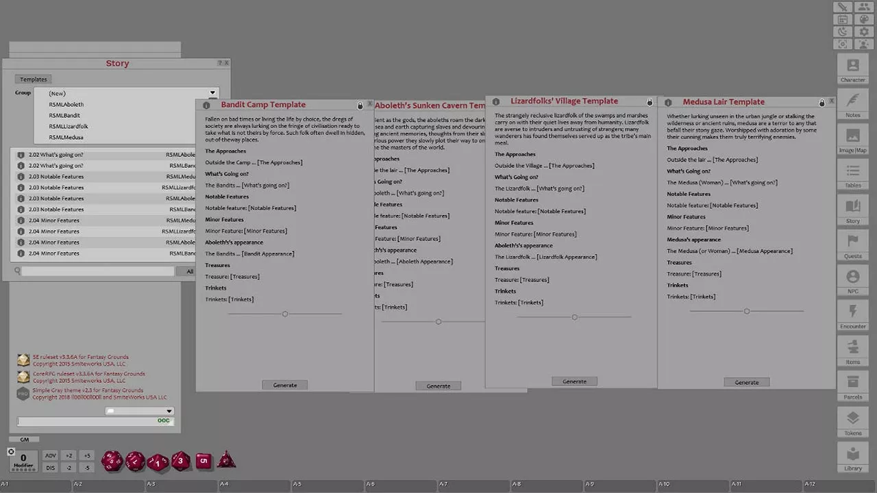The image size is (877, 493).
Task: Open the options gear icon
Action: click(863, 31)
